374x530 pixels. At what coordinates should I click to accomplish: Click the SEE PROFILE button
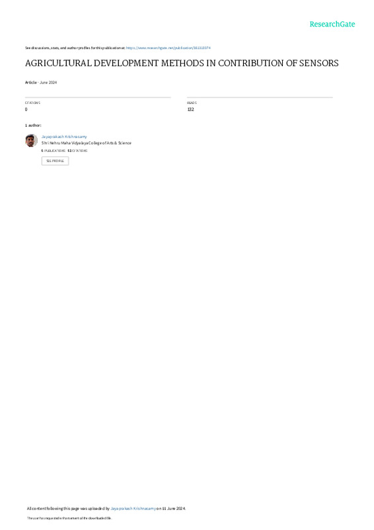(x=55, y=161)
